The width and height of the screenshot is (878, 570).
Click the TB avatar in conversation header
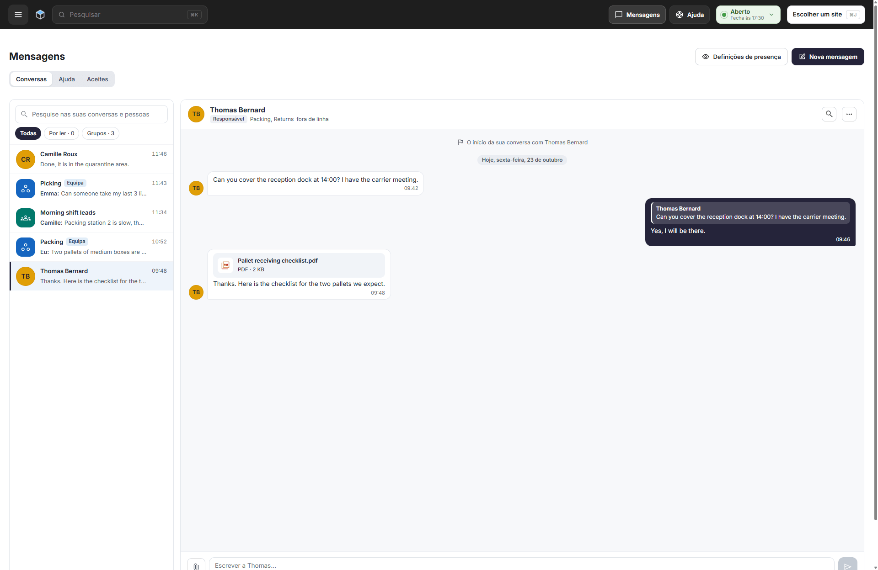point(196,114)
